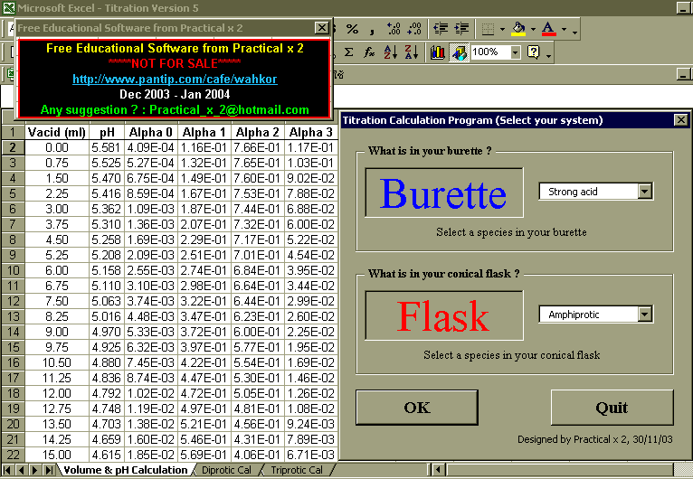The height and width of the screenshot is (479, 693).
Task: Expand the burette species dropdown
Action: tap(644, 192)
